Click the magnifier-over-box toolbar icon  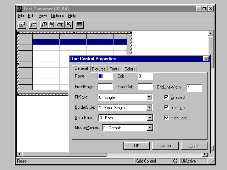tap(44, 24)
